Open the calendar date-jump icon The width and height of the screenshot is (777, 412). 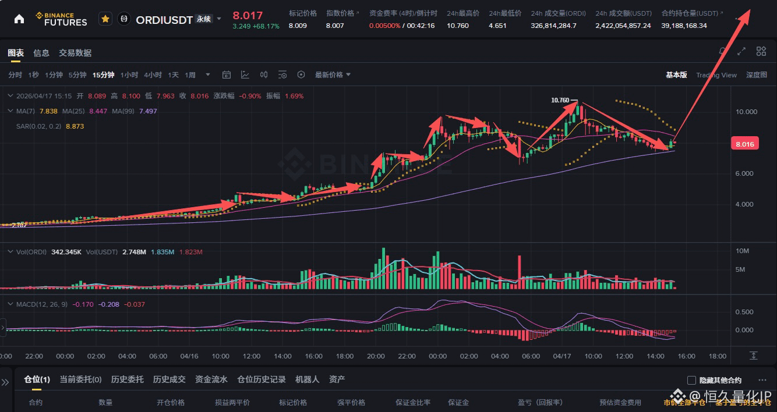227,74
